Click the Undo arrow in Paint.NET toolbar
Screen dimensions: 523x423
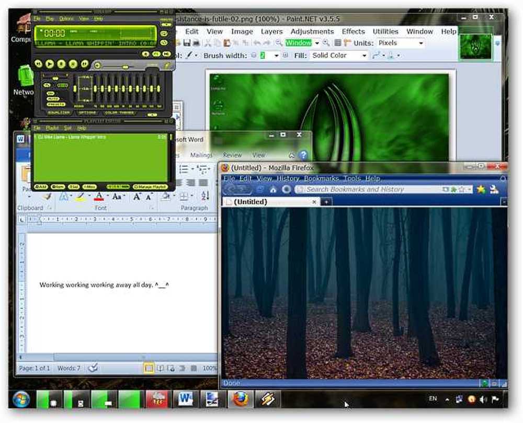click(257, 43)
